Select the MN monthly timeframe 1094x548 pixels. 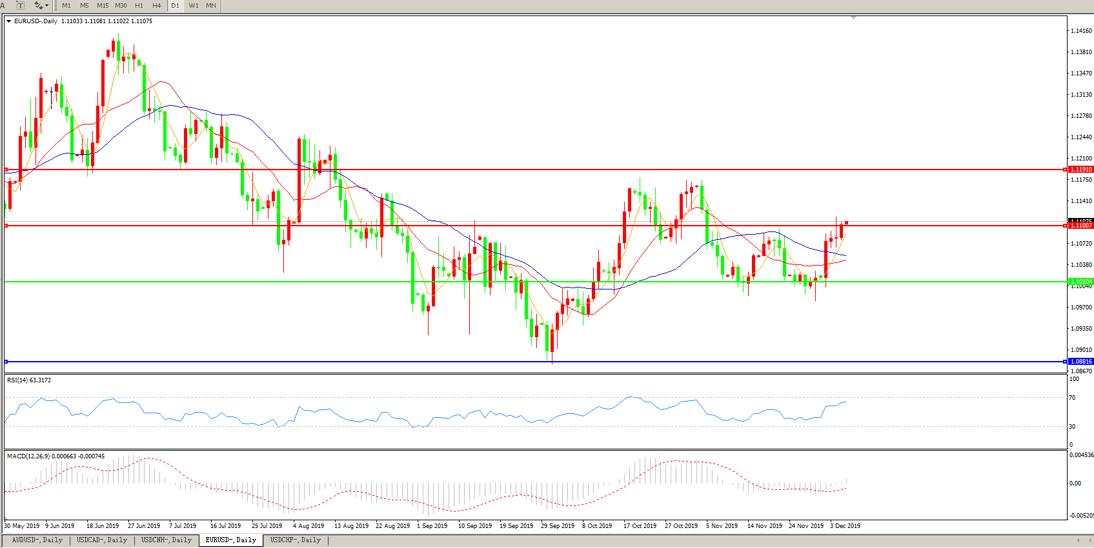click(x=211, y=5)
